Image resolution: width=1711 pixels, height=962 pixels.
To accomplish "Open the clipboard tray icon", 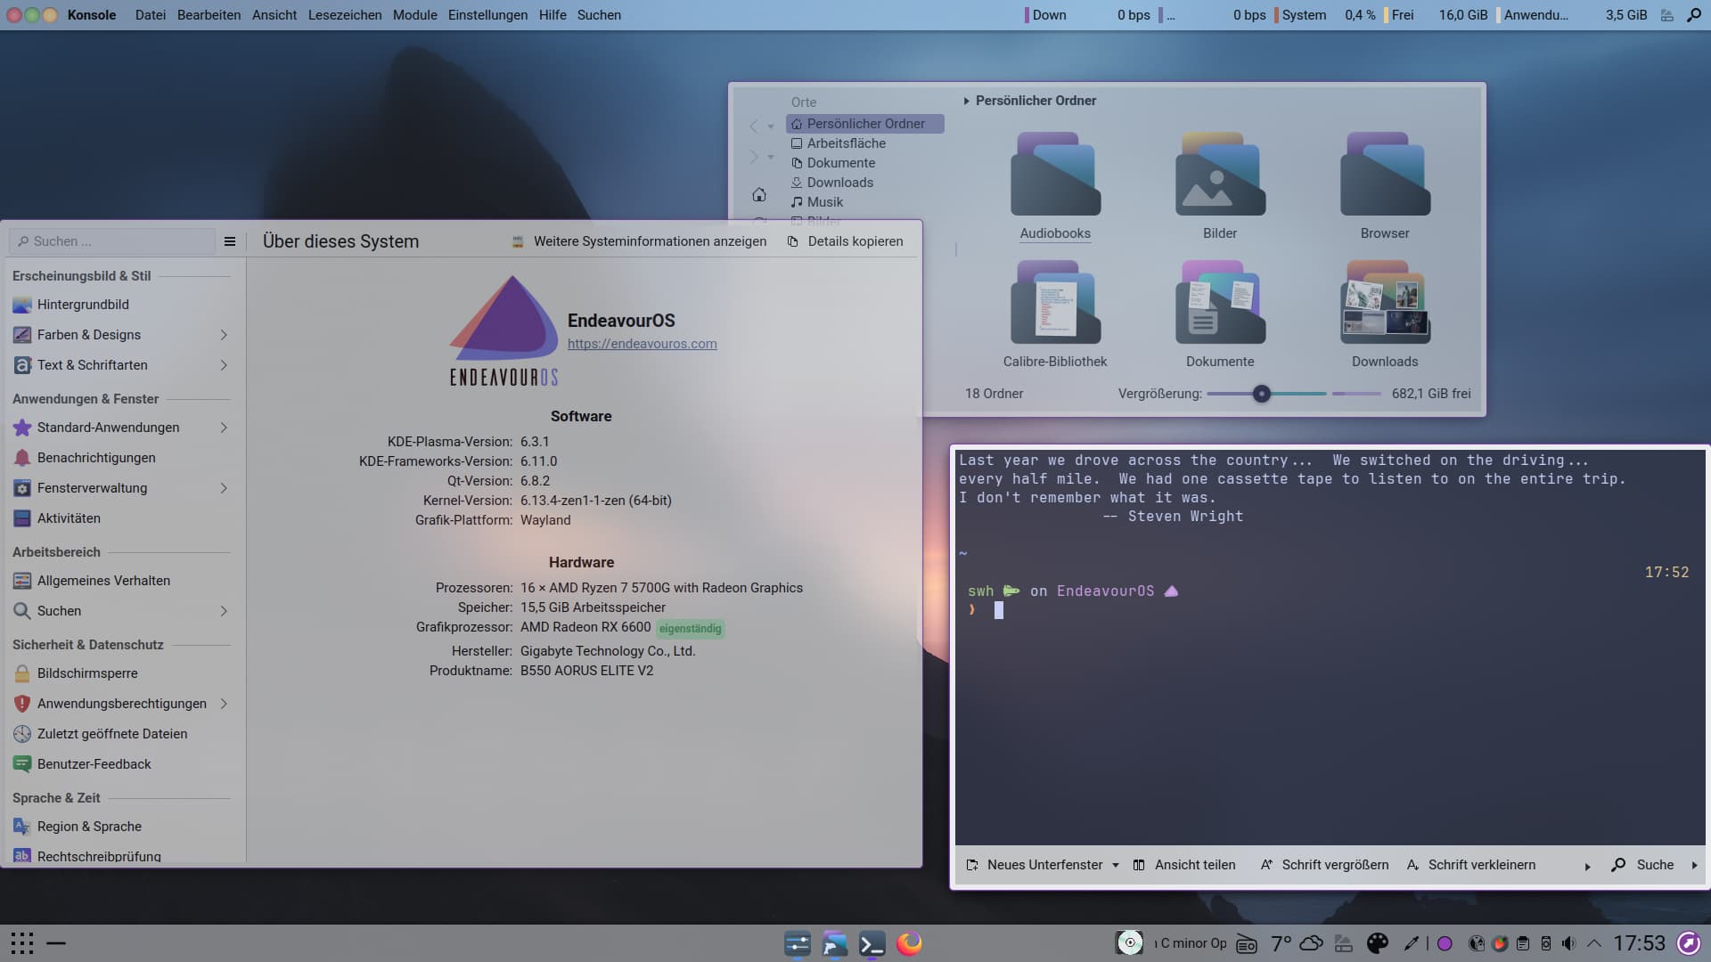I will point(1523,943).
